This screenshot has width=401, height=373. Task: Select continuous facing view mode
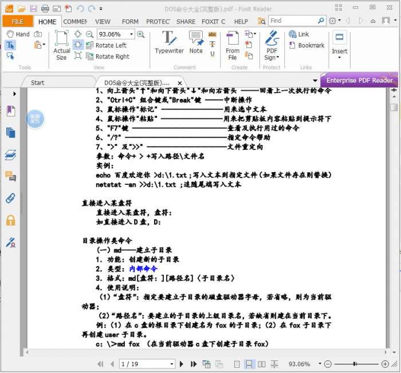274,364
